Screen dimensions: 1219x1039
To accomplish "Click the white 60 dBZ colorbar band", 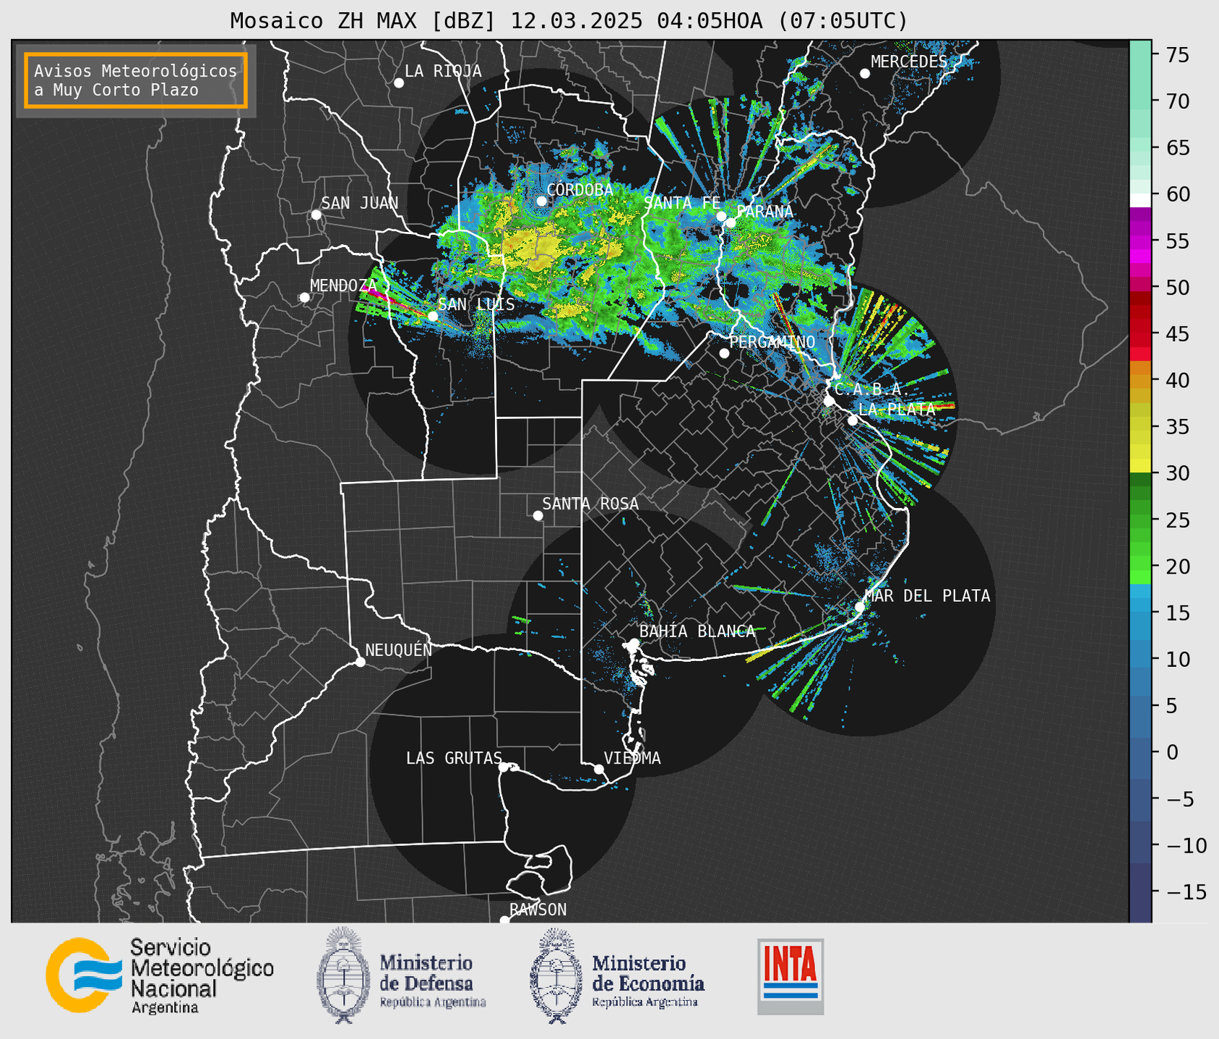I will tap(1140, 200).
